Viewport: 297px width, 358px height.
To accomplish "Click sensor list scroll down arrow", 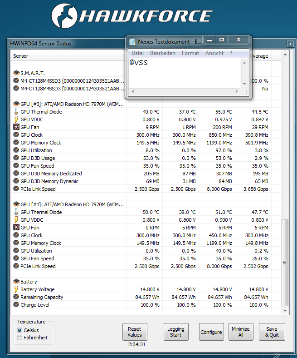I will pyautogui.click(x=285, y=310).
